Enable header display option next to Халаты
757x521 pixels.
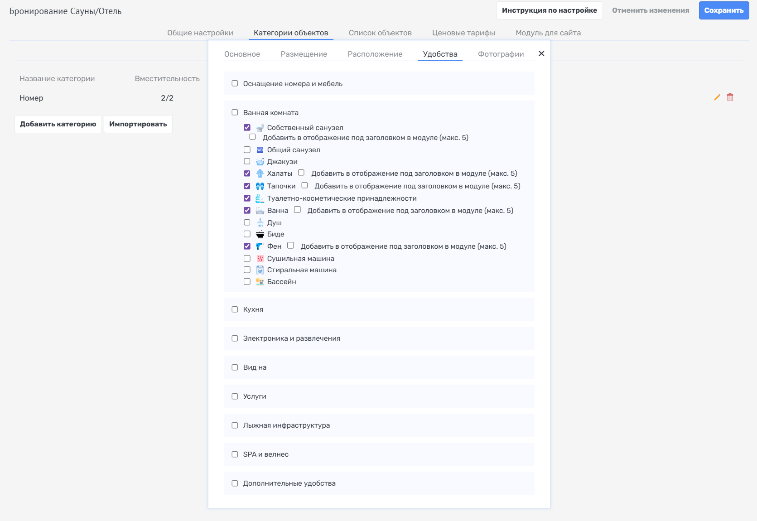click(x=301, y=173)
